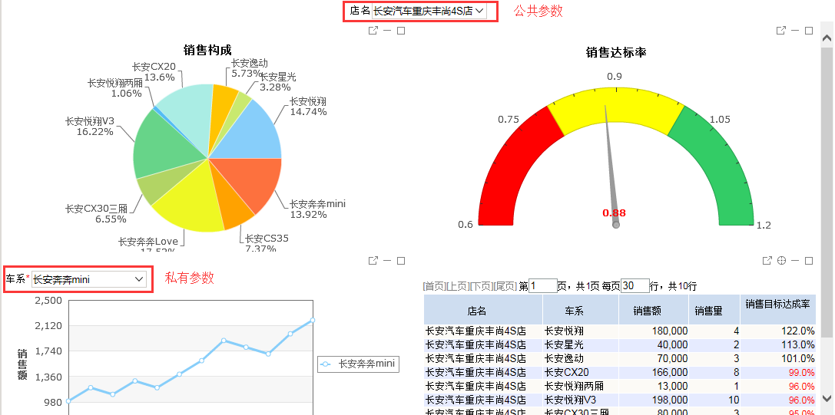Image resolution: width=835 pixels, height=415 pixels.
Task: Click 长安奔奔mini legend entry in line chart
Action: pos(358,364)
